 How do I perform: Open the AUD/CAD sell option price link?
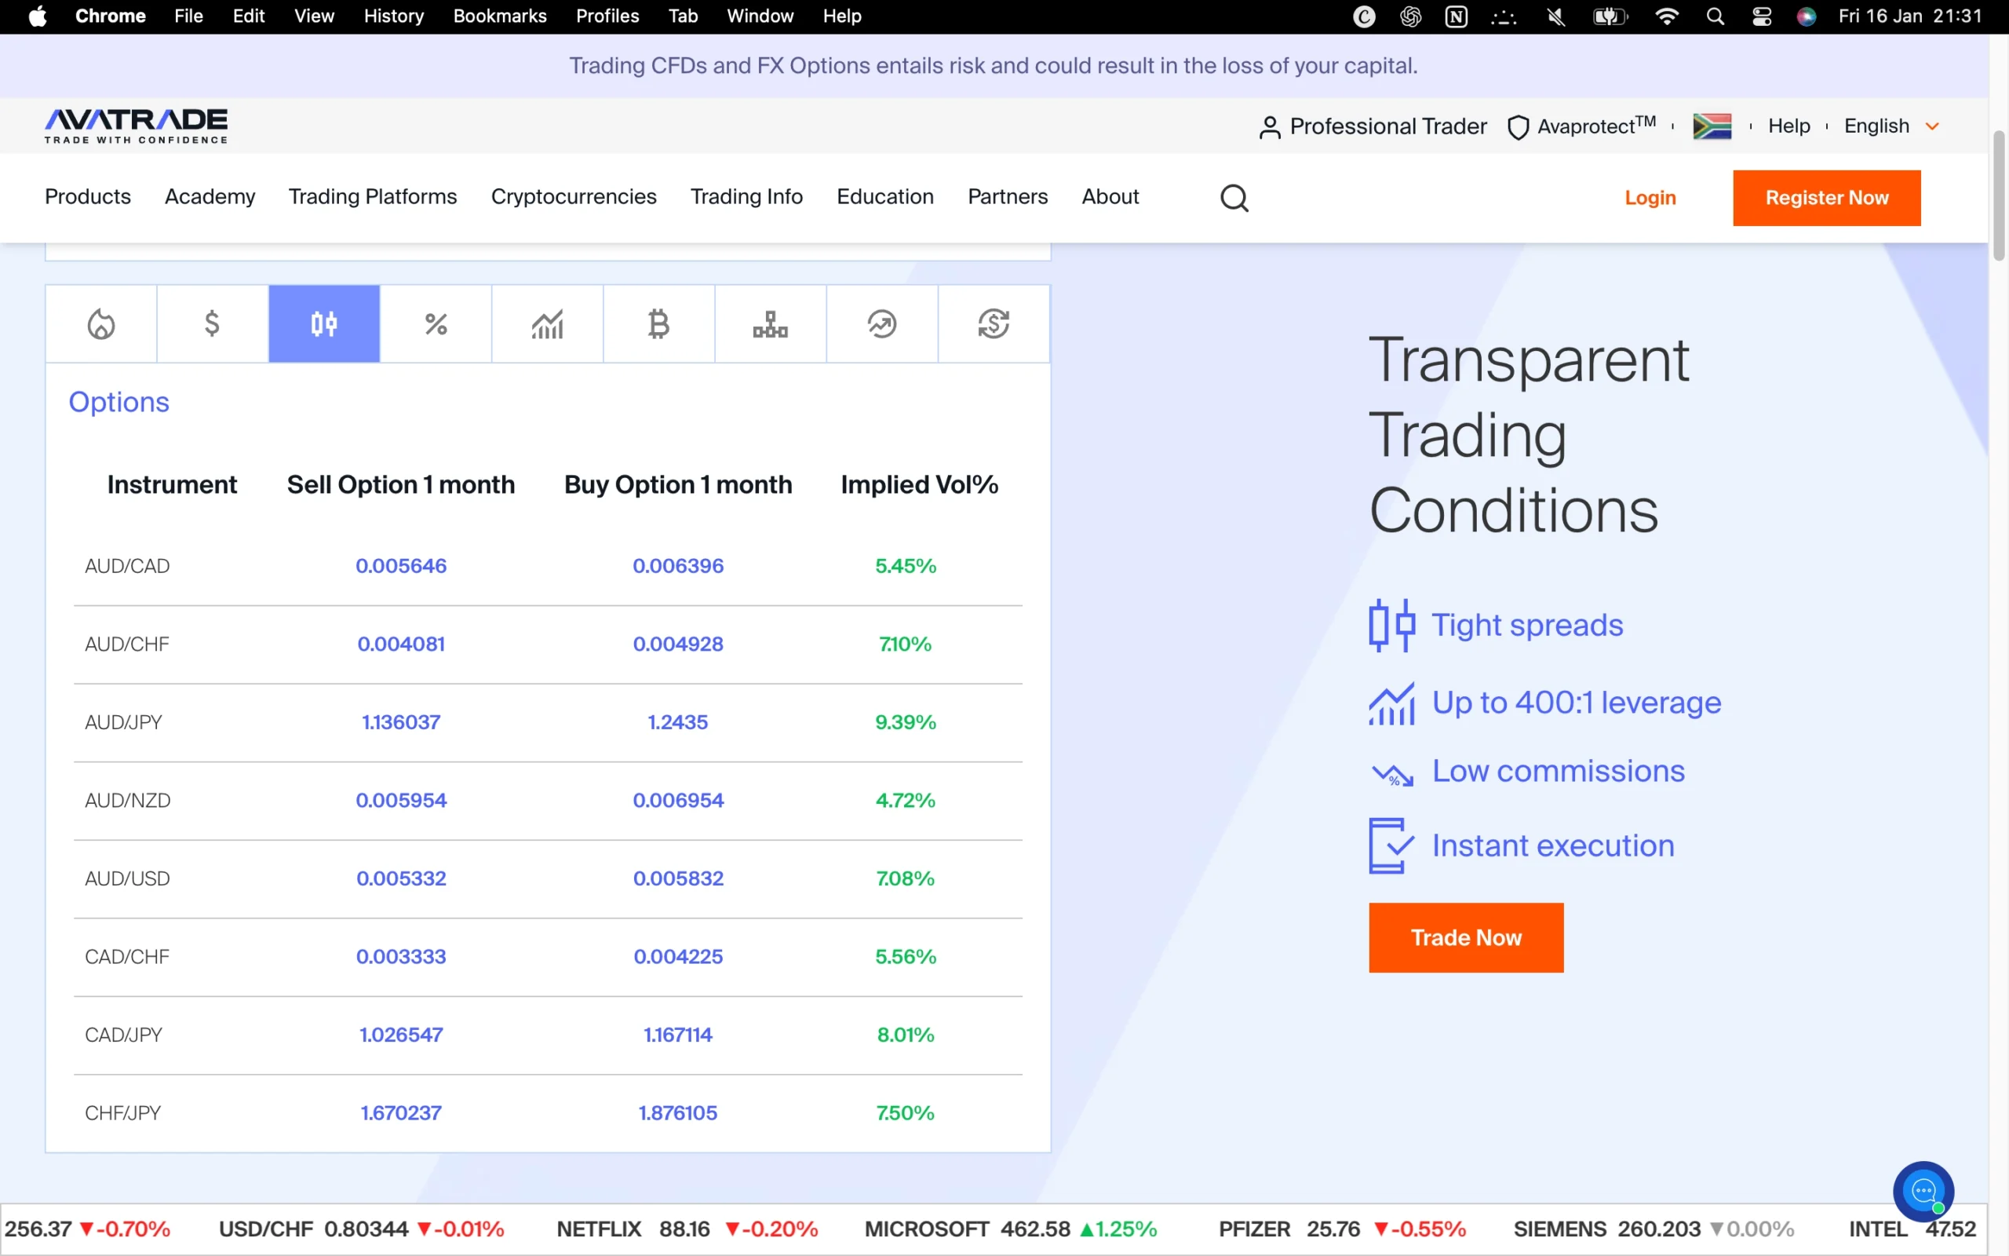coord(401,565)
